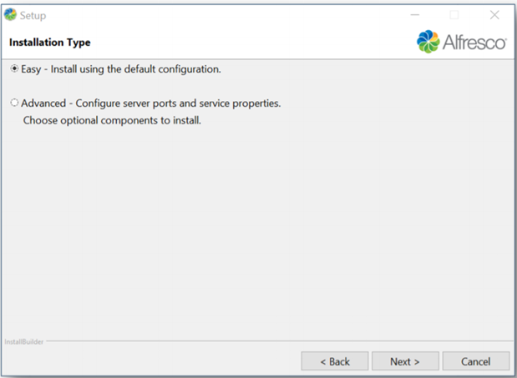This screenshot has width=517, height=378.
Task: Click the Alfresco flower logo
Action: tap(428, 42)
